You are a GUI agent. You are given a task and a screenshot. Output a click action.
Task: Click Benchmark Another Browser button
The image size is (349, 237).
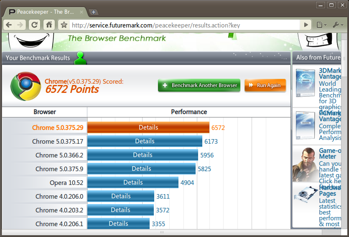[x=199, y=85]
